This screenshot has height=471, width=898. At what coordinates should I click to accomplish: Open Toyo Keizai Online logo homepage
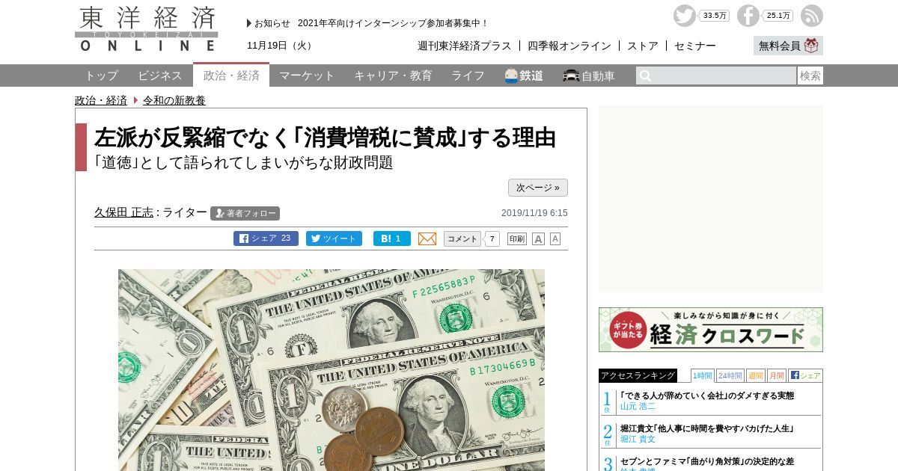[x=147, y=28]
